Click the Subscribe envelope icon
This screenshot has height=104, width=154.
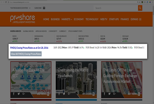pos(44,8)
